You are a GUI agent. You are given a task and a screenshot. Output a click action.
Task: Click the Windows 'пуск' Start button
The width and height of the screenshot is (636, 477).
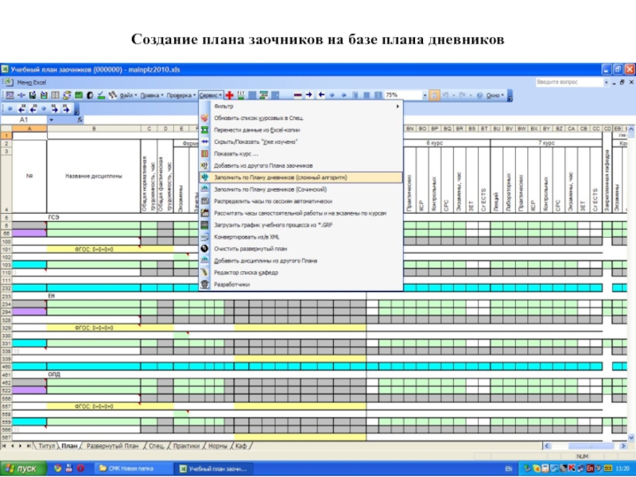[x=21, y=469]
